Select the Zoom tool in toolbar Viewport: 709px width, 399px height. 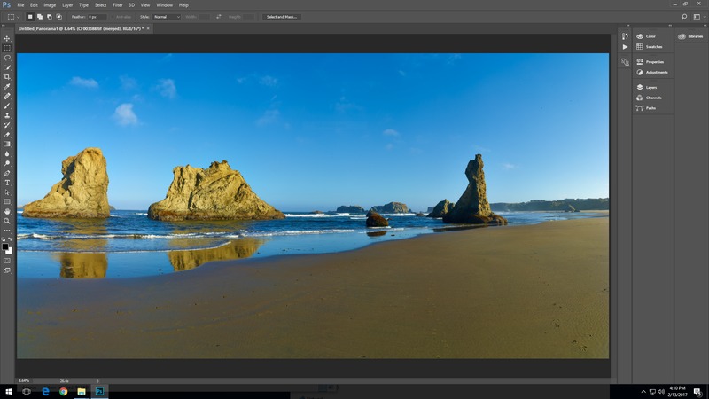(7, 221)
